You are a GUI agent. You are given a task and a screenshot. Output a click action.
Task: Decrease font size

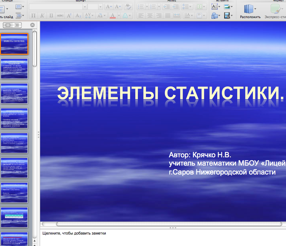(x=118, y=7)
